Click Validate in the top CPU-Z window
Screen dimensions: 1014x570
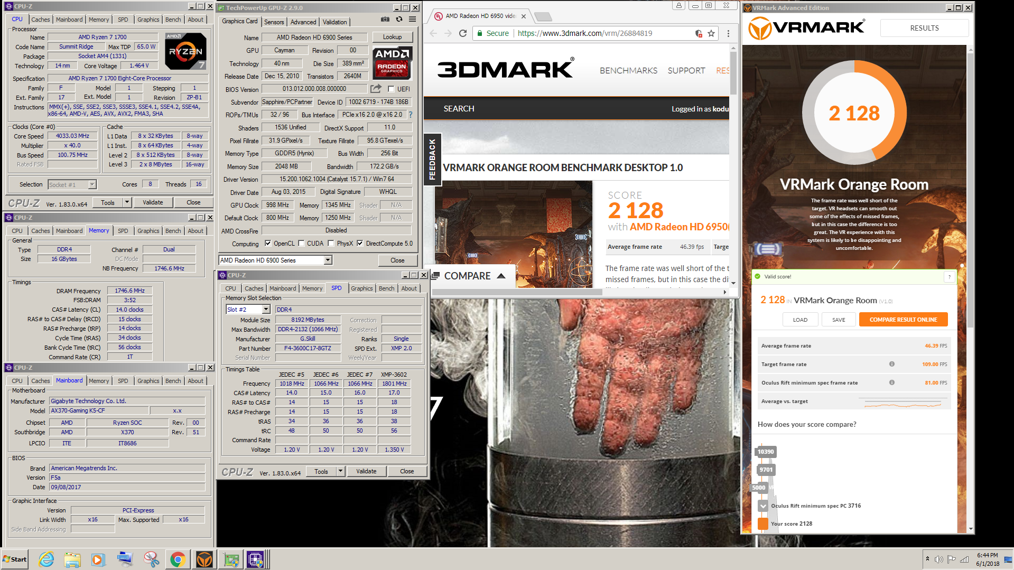click(x=153, y=202)
